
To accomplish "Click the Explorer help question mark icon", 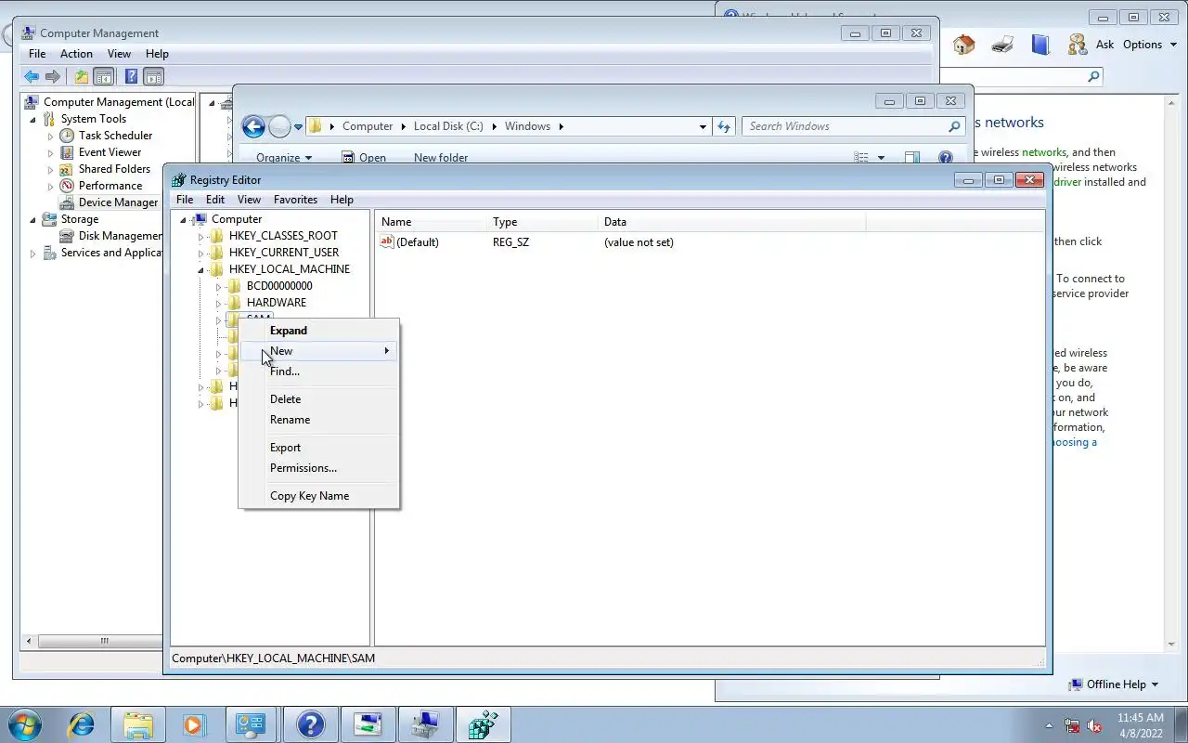I will tap(945, 158).
